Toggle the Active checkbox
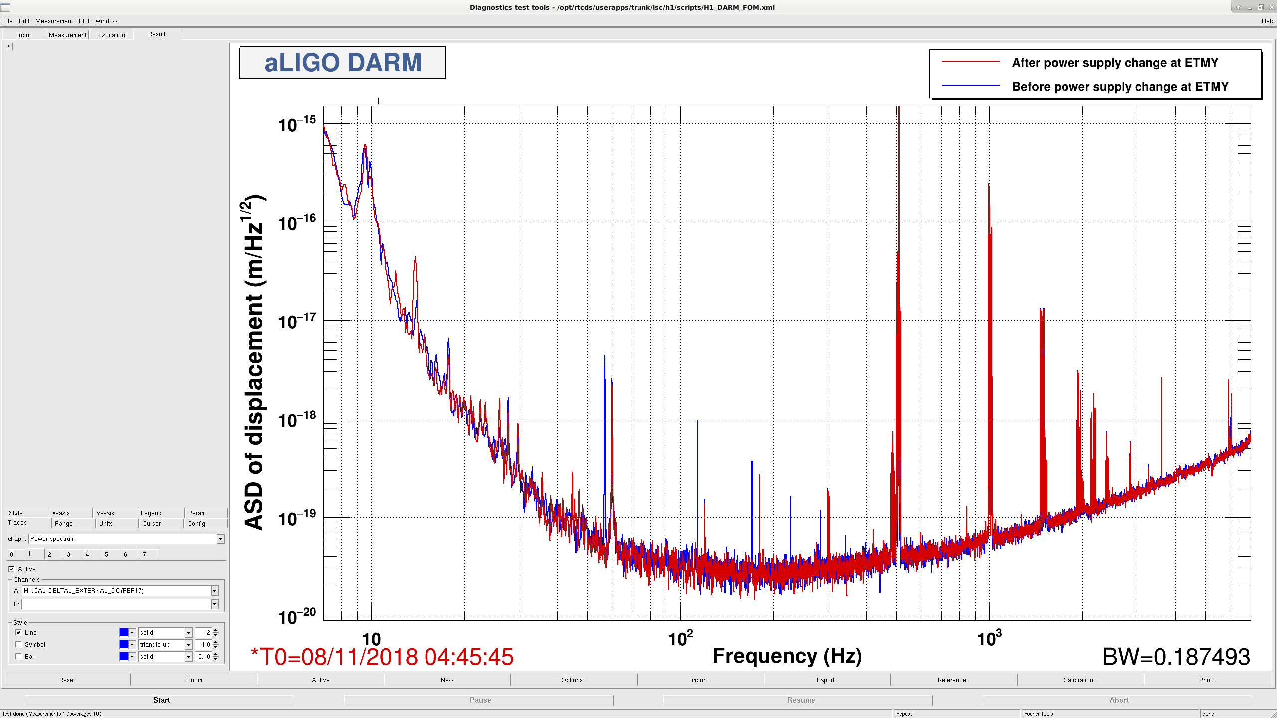Image resolution: width=1277 pixels, height=718 pixels. (x=11, y=569)
